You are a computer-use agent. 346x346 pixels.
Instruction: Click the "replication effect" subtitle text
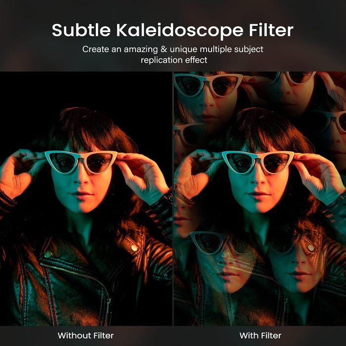pyautogui.click(x=174, y=60)
